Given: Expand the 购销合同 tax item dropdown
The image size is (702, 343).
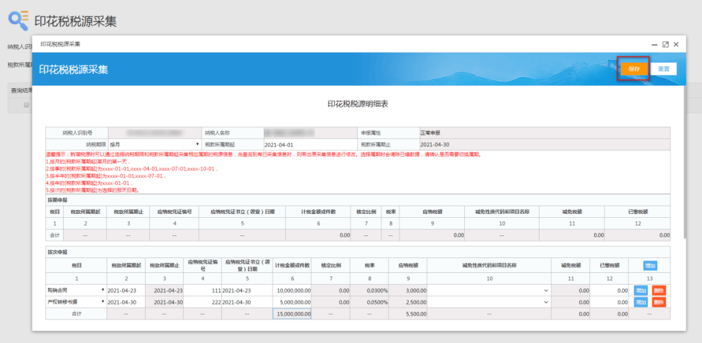Looking at the screenshot, I should (x=102, y=290).
